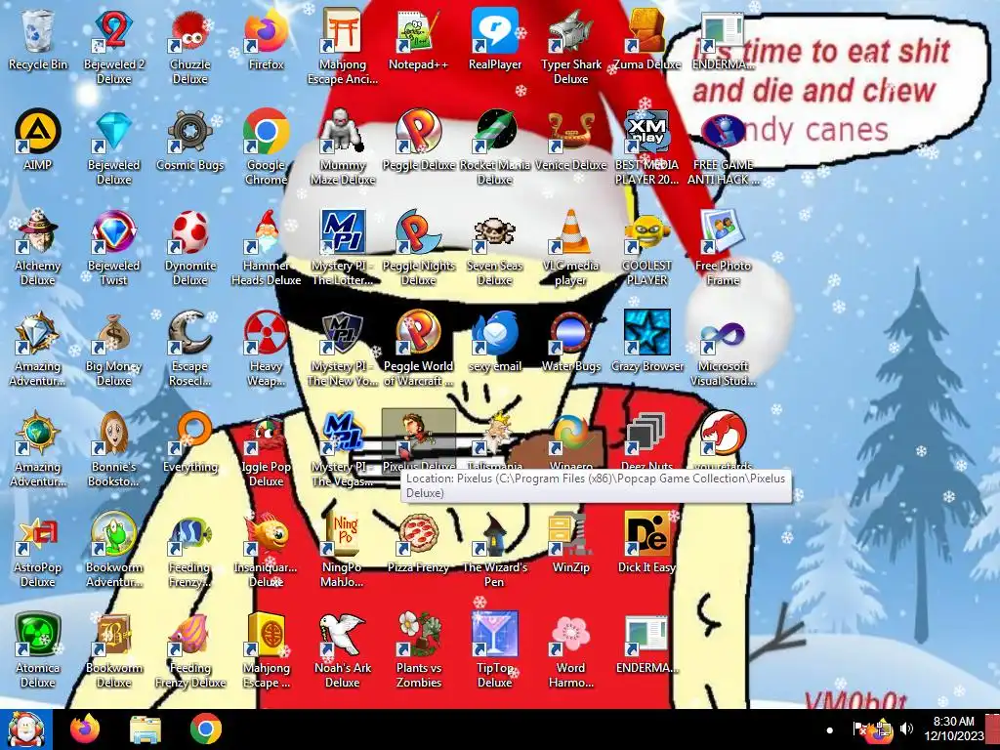Open File Explorer from the taskbar
This screenshot has height=750, width=1000.
(146, 729)
